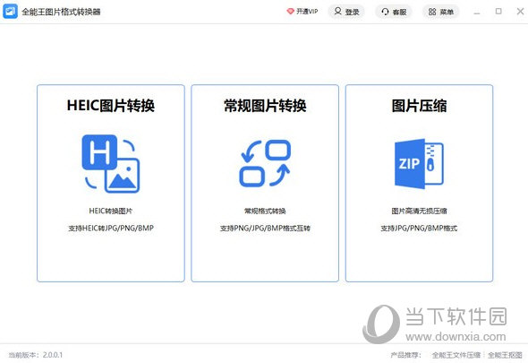
Task: Open 客服 customer service
Action: (394, 12)
